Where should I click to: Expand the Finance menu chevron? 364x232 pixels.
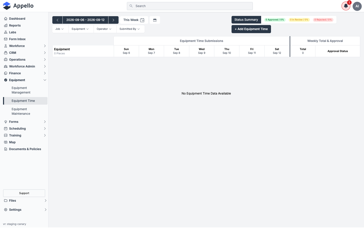(x=45, y=73)
